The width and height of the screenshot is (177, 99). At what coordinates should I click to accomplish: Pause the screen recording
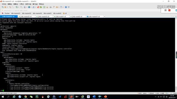(x=165, y=10)
